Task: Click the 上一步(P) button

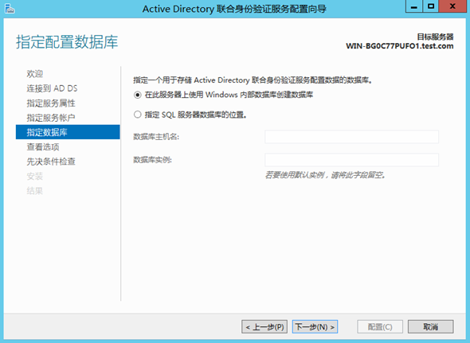Action: [264, 326]
